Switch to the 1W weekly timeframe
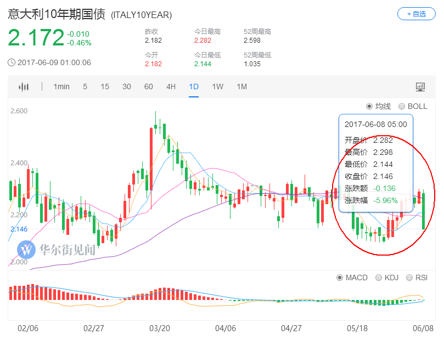 point(218,86)
